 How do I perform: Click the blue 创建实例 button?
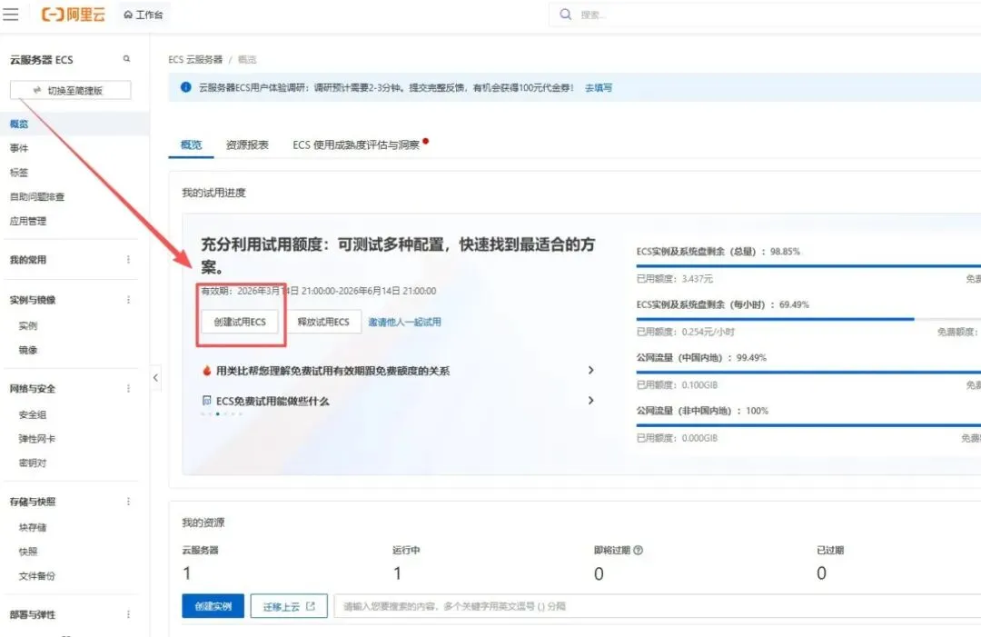[x=213, y=606]
